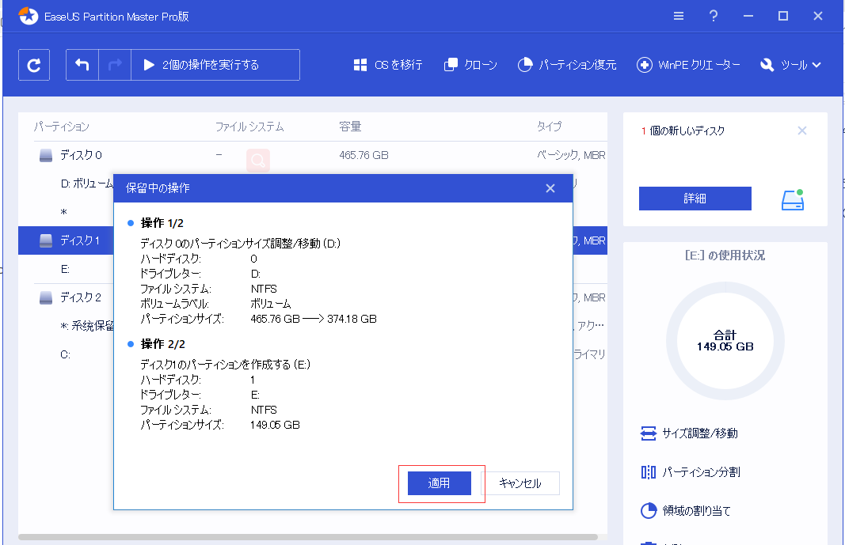The height and width of the screenshot is (545, 845).
Task: Select Allocate Space (領域の割り当て) action
Action: (x=686, y=510)
